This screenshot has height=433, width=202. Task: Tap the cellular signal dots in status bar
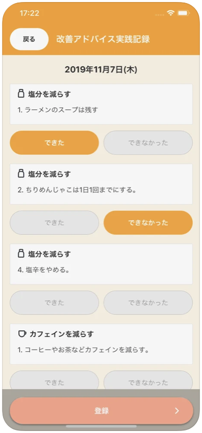pos(160,14)
